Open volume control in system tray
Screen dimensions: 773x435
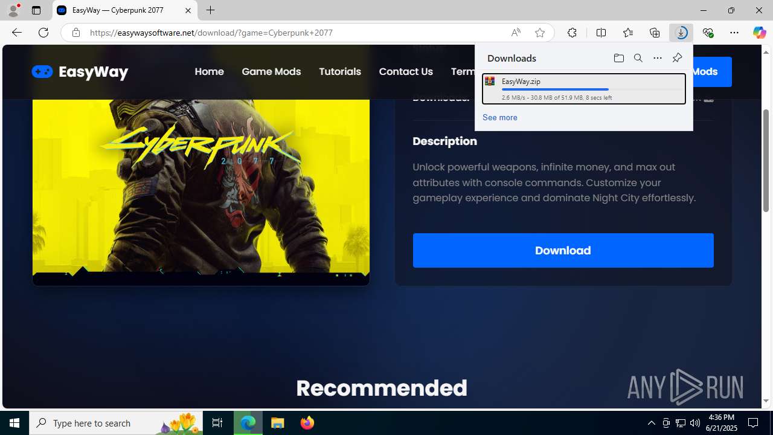click(x=695, y=423)
